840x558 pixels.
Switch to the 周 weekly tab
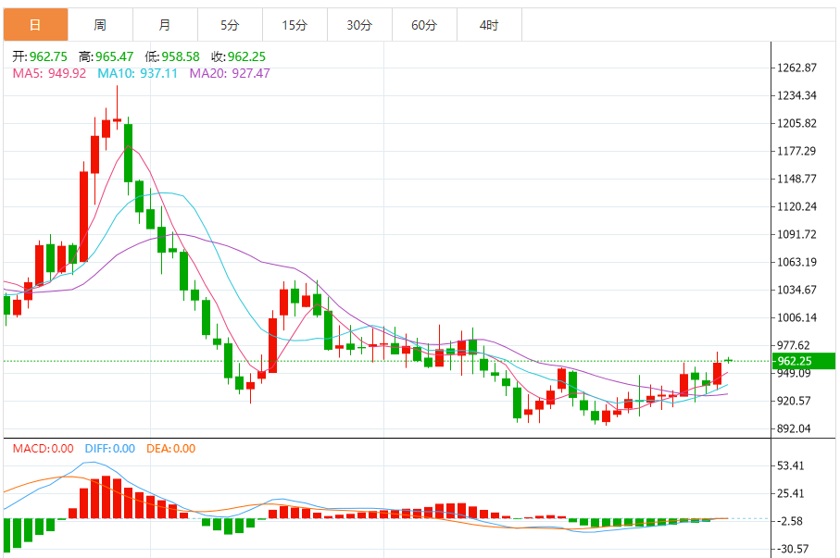point(100,25)
